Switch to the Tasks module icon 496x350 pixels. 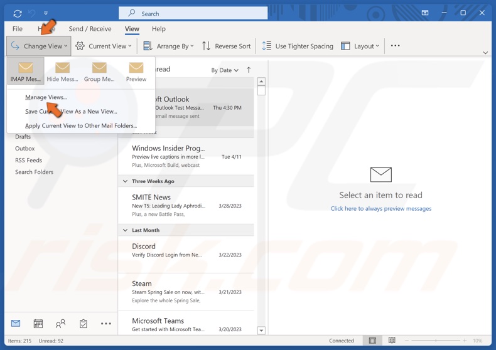tap(84, 324)
